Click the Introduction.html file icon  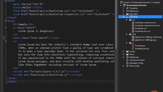[127, 60]
